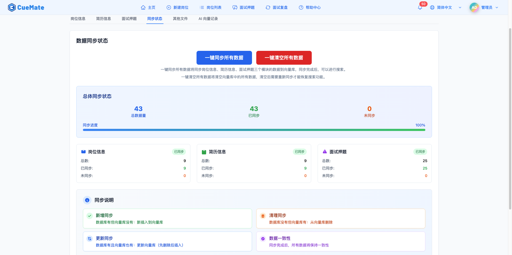512x255 pixels.
Task: Click the 同步进度 progress bar
Action: click(254, 130)
